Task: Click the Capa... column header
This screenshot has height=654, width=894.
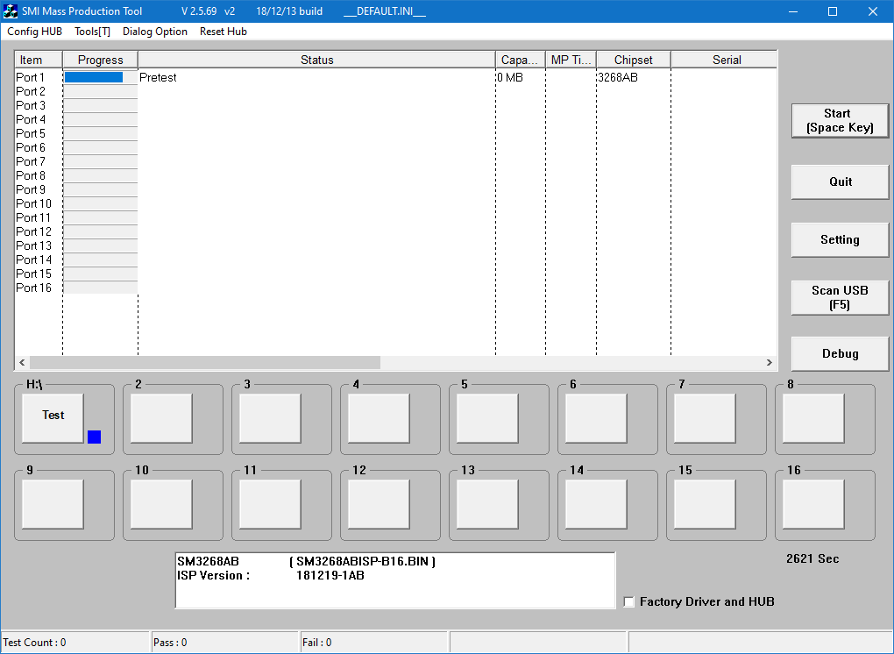Action: pyautogui.click(x=521, y=60)
